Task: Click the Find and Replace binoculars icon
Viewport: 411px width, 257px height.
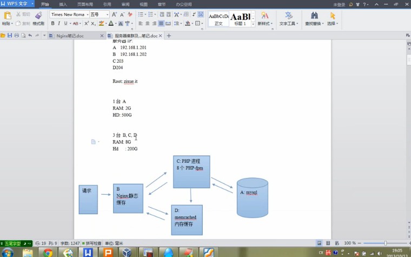Action: (314, 16)
